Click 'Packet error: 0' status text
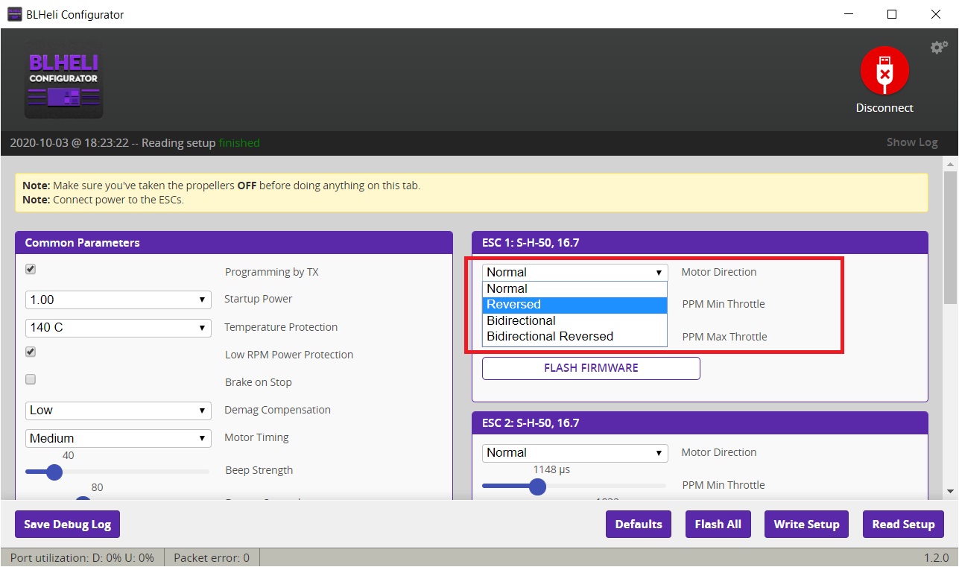 [212, 557]
